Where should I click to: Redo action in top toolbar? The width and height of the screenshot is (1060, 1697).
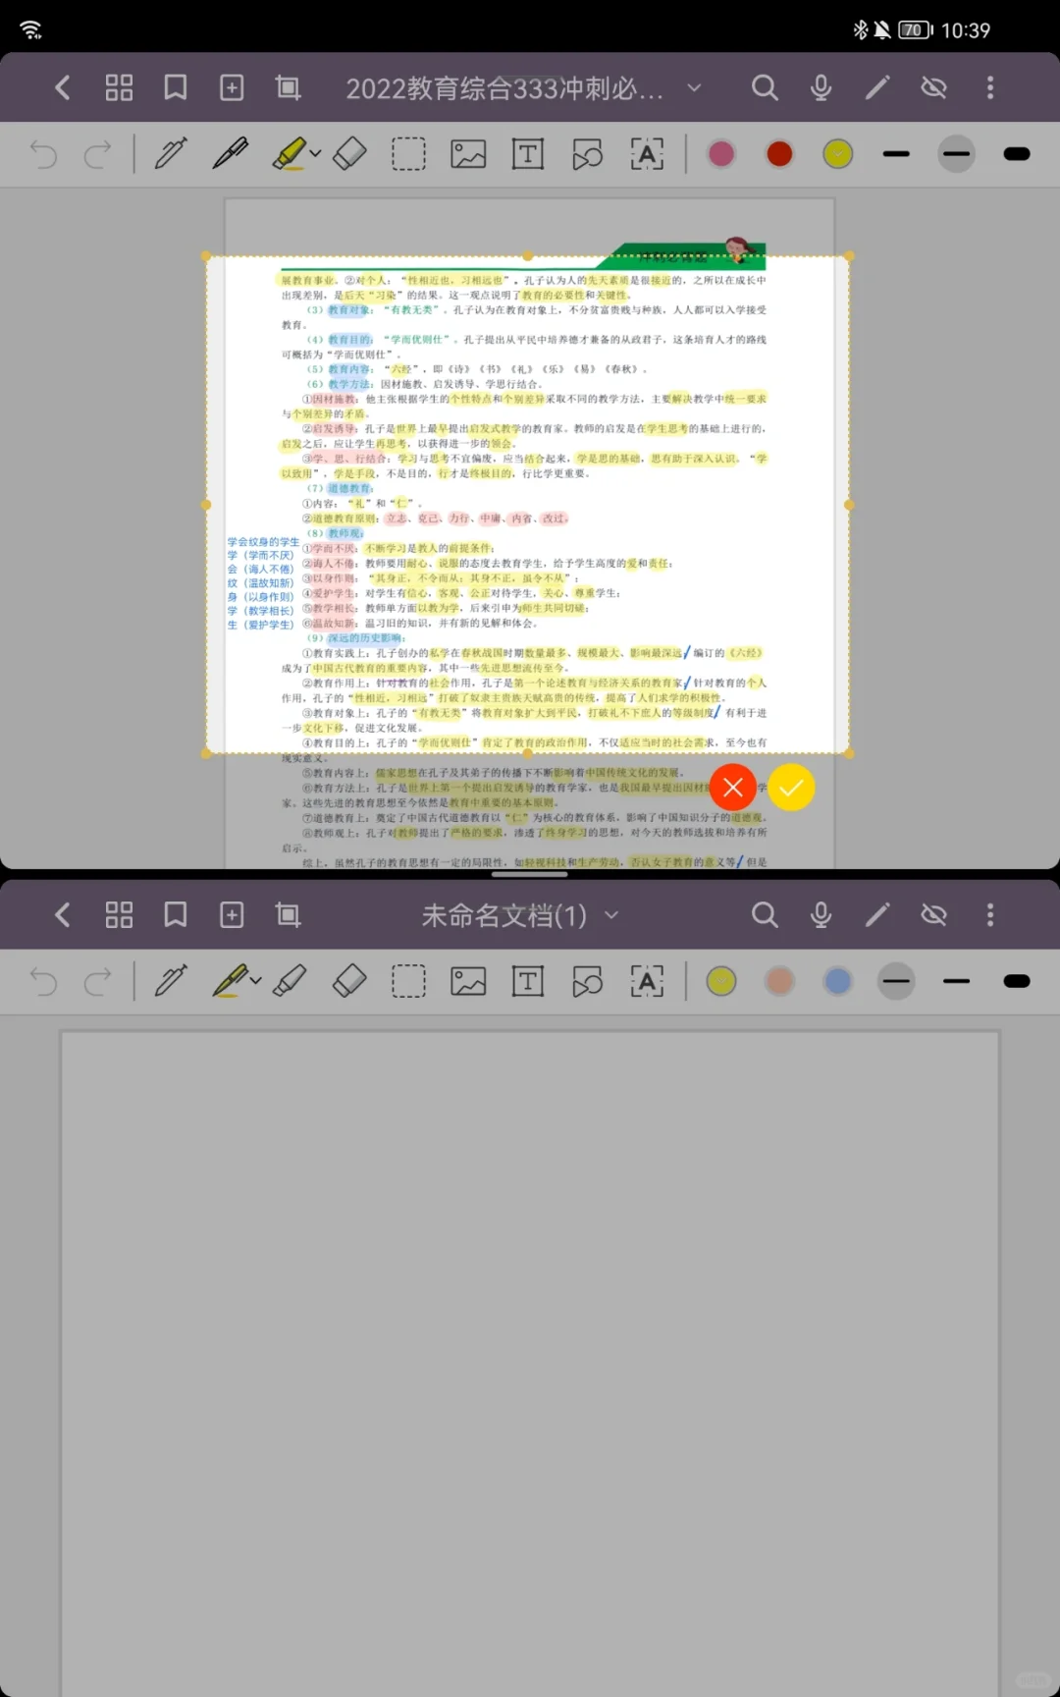click(97, 154)
